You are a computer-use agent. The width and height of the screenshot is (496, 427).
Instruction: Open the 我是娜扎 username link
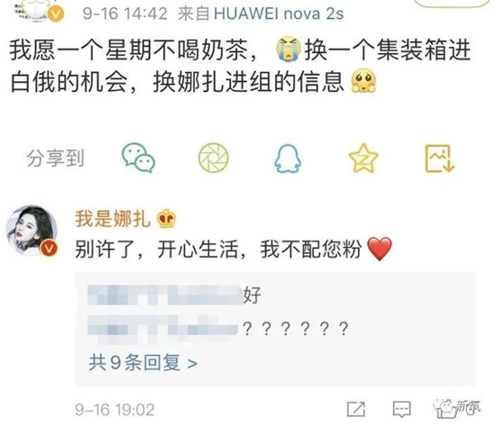tap(113, 219)
